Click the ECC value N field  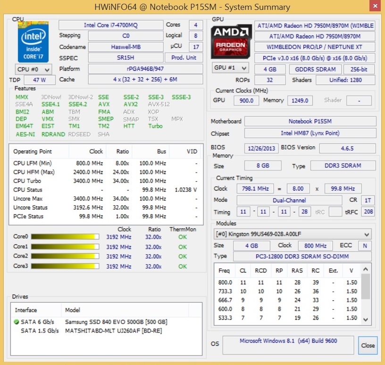365,246
